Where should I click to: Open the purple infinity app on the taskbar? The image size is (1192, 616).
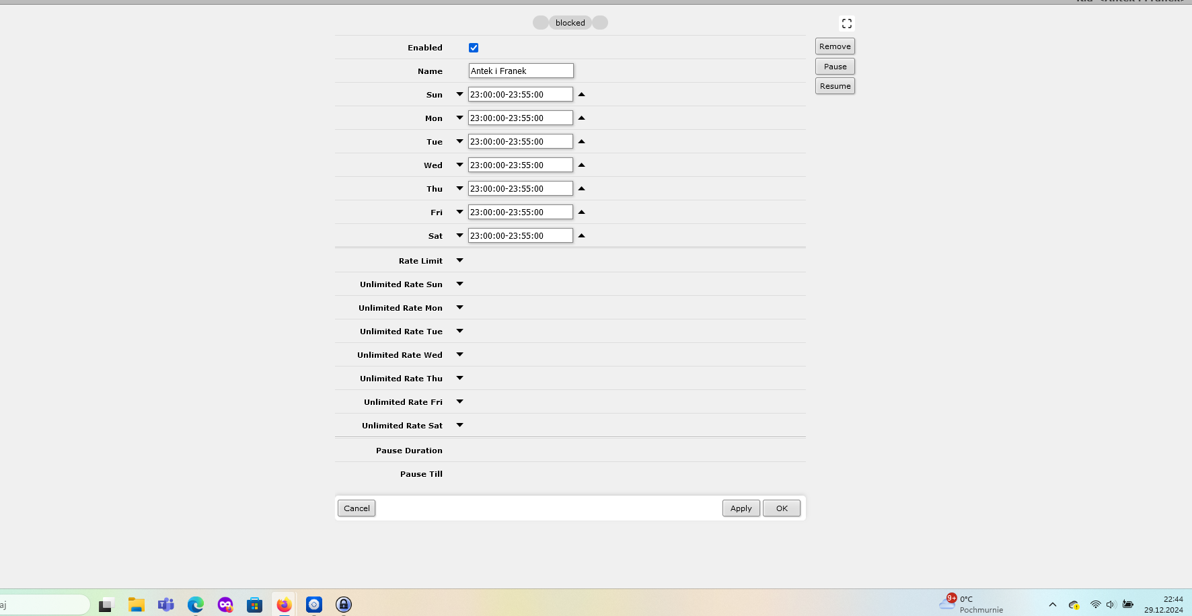click(225, 604)
